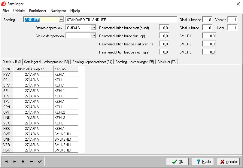Delete record with minus icon
The image size is (243, 168).
[x=32, y=161]
